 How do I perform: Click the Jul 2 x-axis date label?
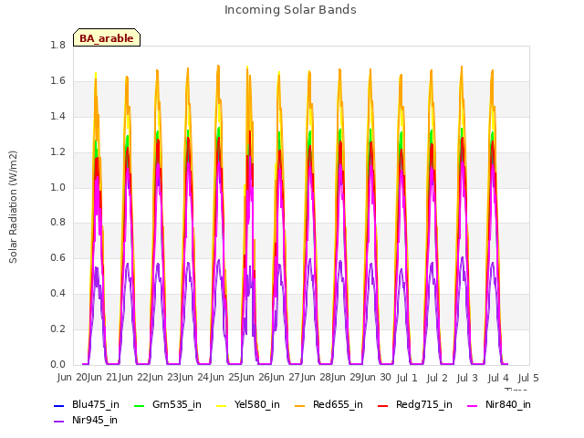(437, 378)
